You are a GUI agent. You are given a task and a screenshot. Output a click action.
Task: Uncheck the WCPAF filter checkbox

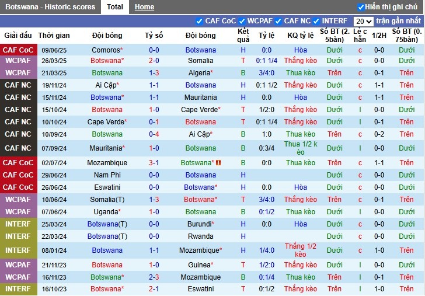point(242,21)
